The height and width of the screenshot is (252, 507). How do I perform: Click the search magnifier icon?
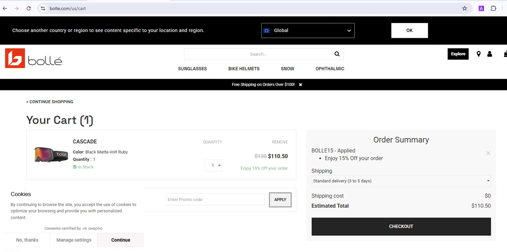click(x=337, y=54)
